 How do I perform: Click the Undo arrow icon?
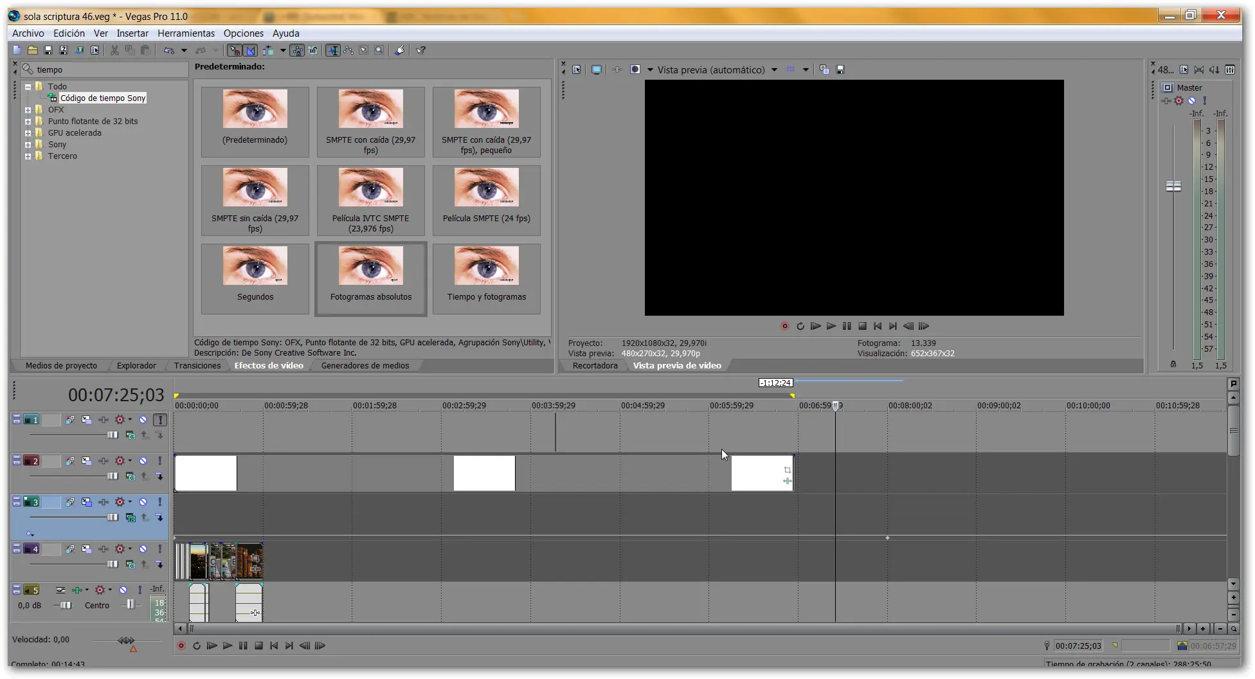point(169,50)
